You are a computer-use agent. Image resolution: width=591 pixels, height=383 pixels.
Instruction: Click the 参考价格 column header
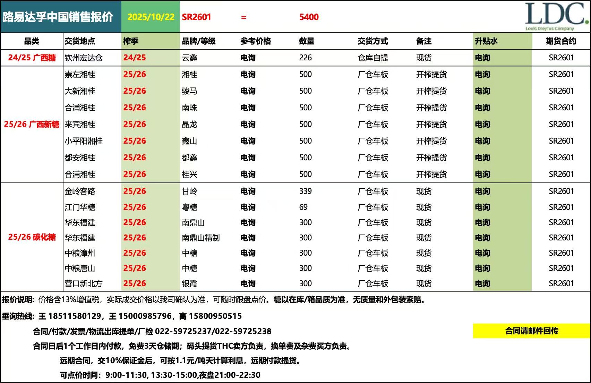click(256, 41)
